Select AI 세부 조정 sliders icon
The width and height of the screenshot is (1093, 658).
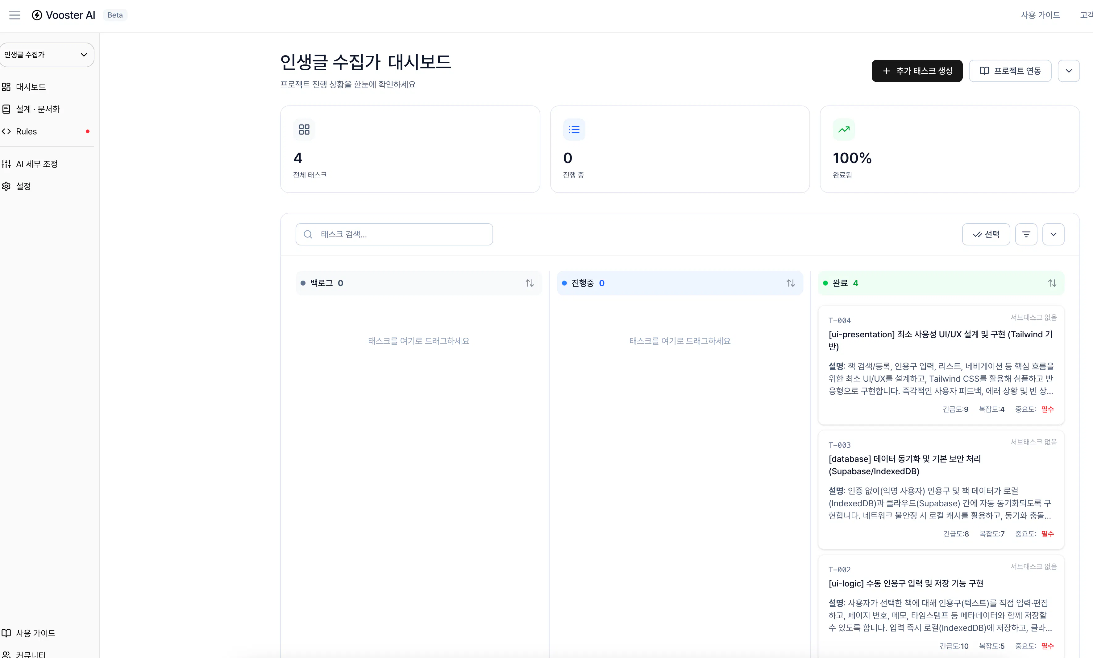point(6,163)
